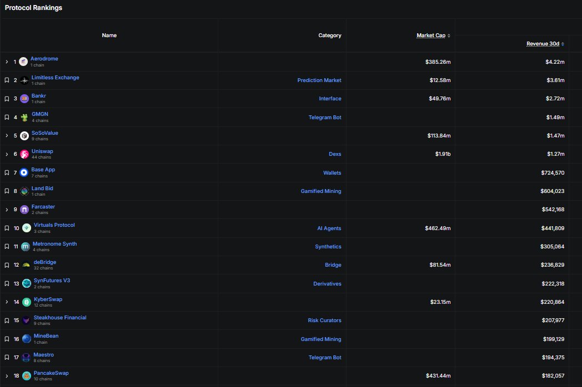
Task: Click the Virtuals Protocol logo icon
Action: (27, 228)
